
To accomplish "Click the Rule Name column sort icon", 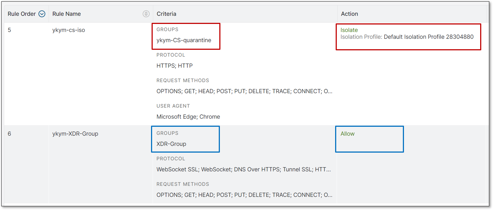I will (146, 14).
